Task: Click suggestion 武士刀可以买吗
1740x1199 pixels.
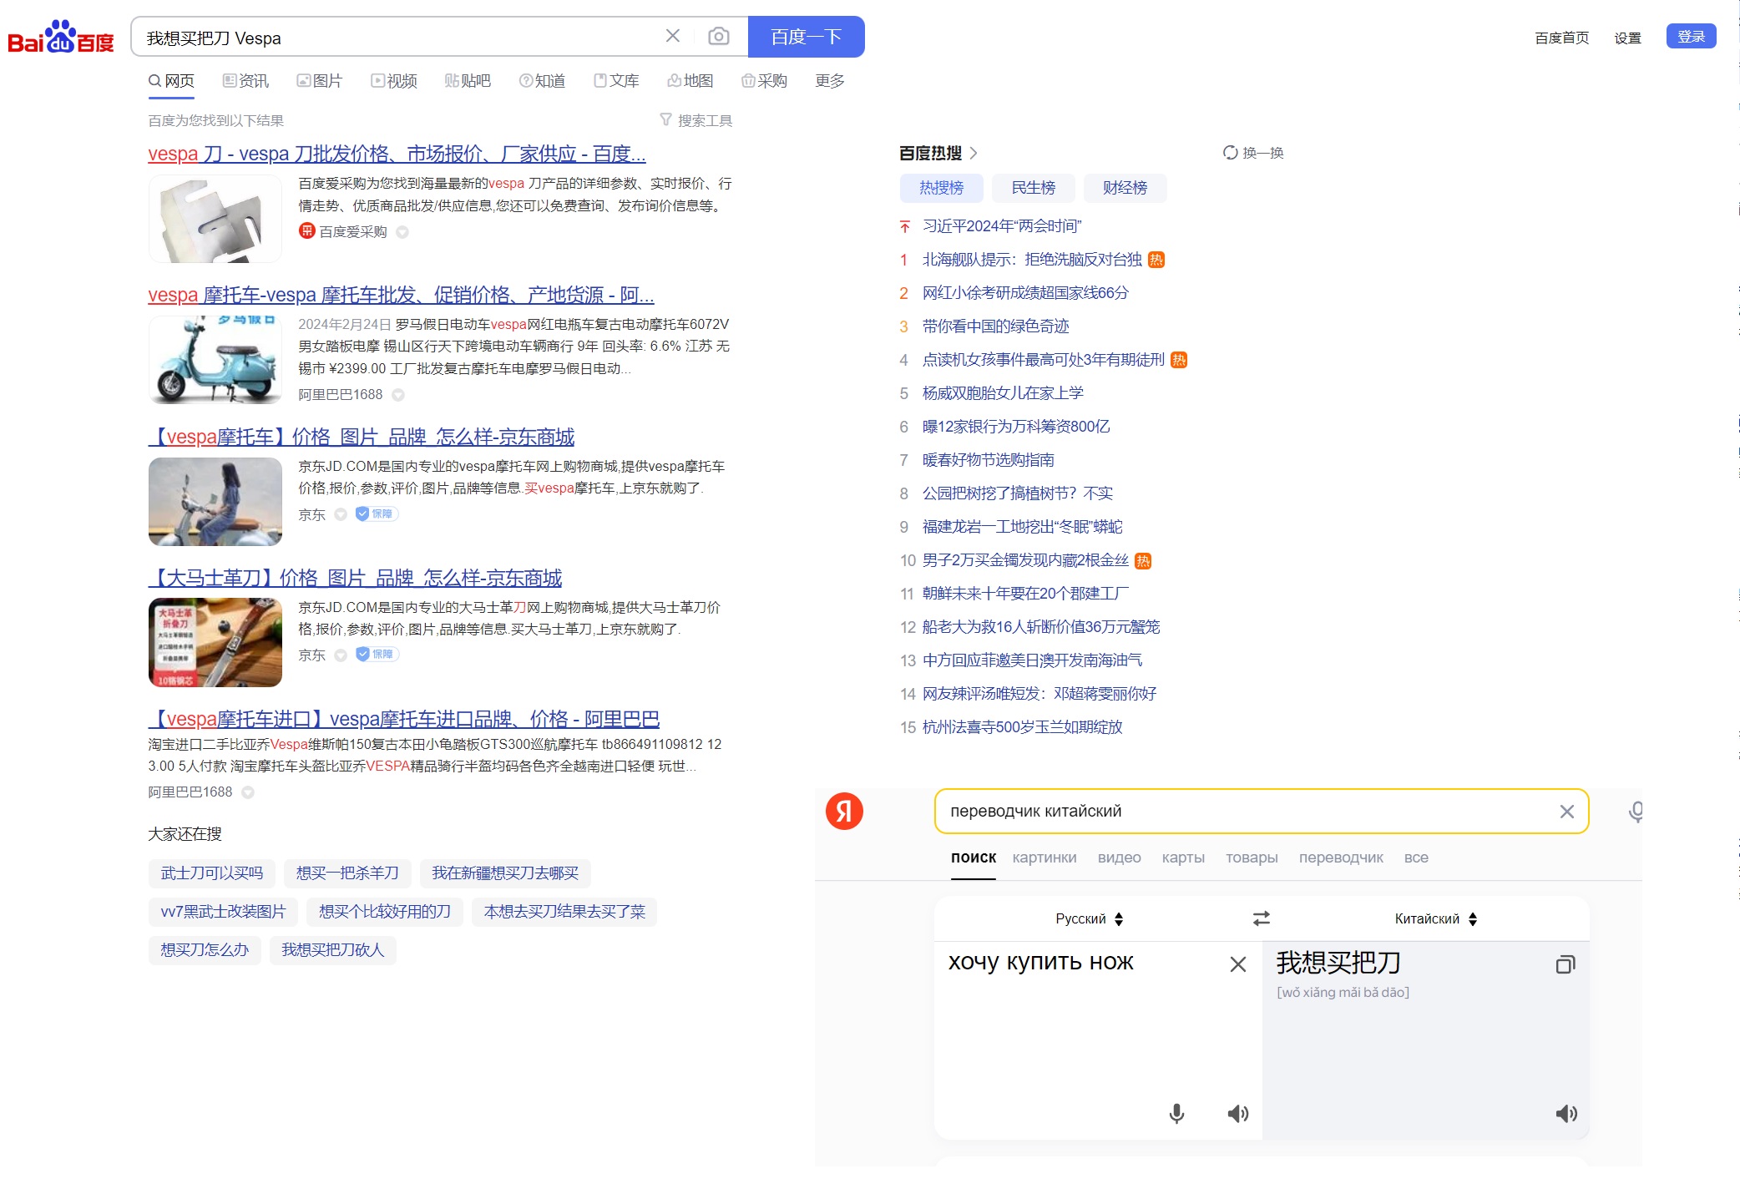Action: coord(212,873)
